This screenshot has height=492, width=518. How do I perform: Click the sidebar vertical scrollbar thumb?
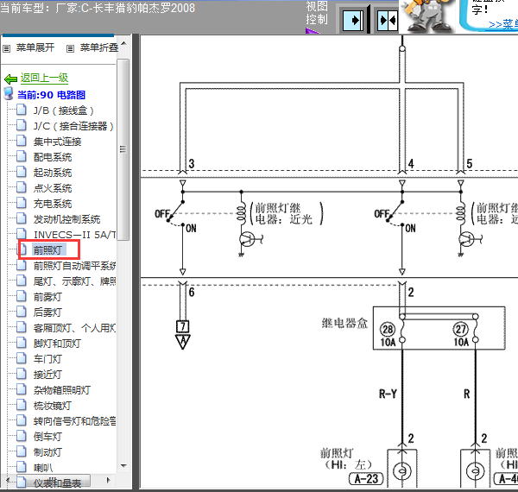(123, 149)
